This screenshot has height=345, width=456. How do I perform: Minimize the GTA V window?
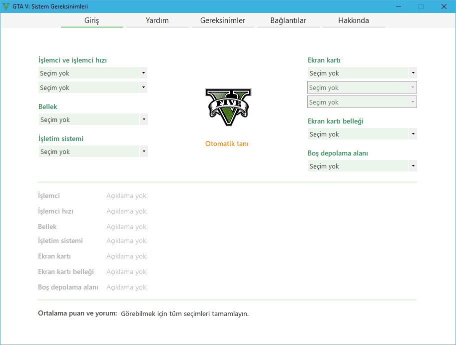click(399, 6)
